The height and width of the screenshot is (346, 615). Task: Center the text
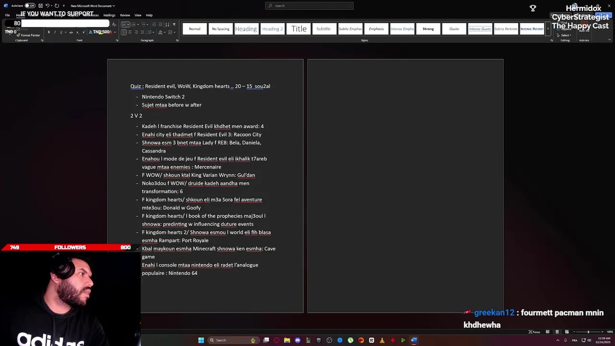click(x=130, y=32)
